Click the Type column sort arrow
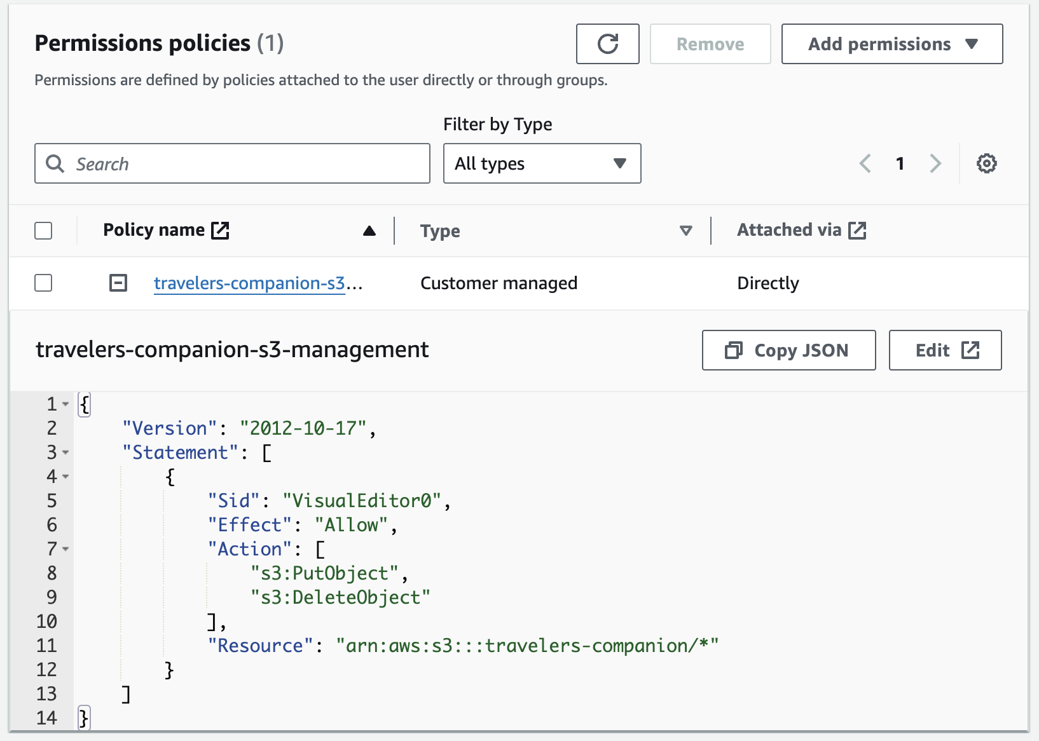The height and width of the screenshot is (741, 1039). (685, 231)
